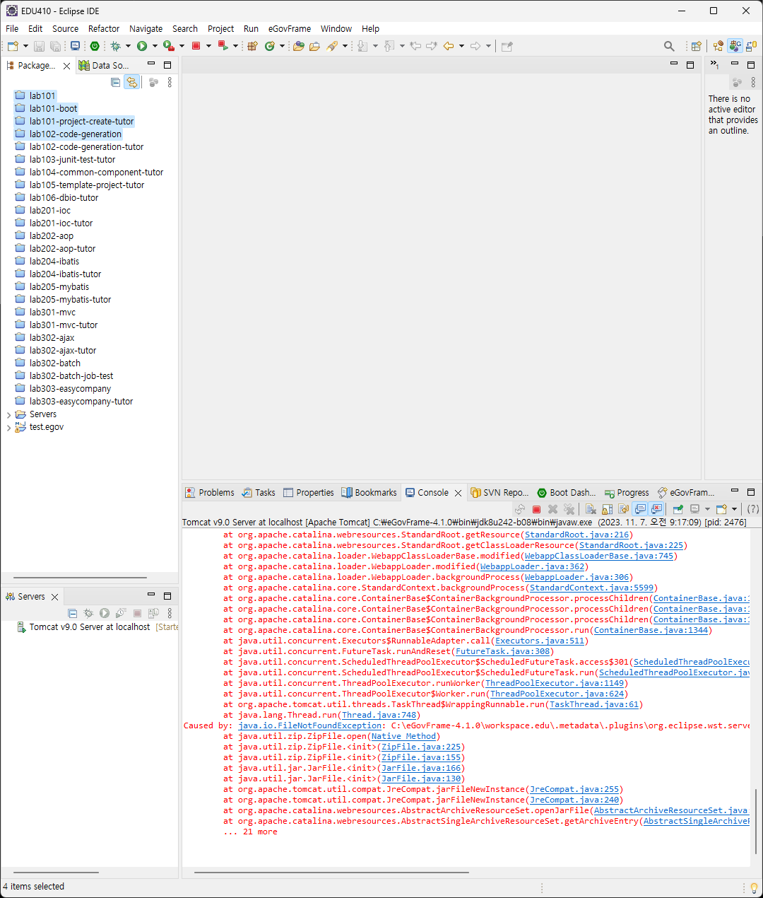
Task: Click the Open Type icon
Action: pyautogui.click(x=299, y=46)
